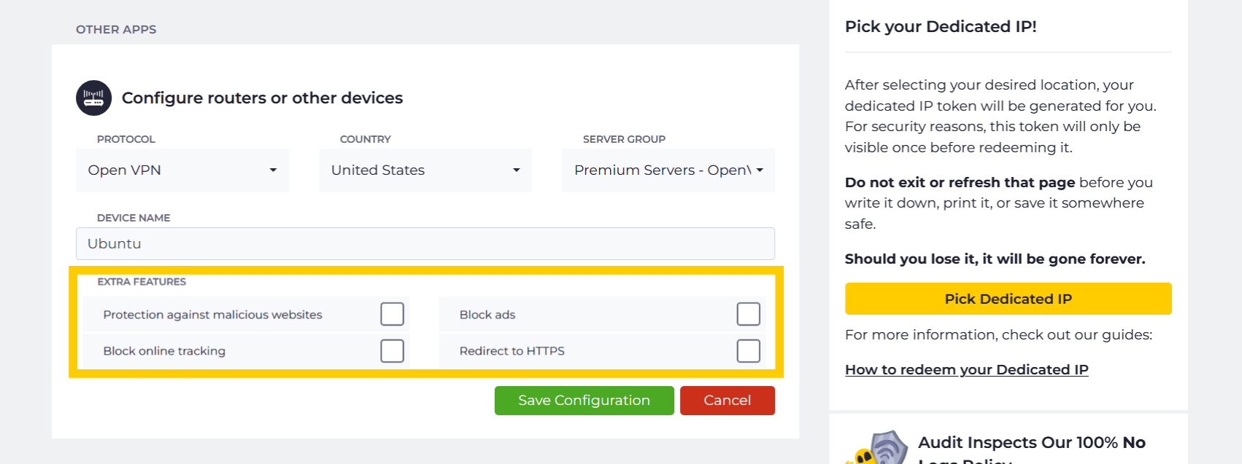Click the red Cancel button

(x=728, y=401)
